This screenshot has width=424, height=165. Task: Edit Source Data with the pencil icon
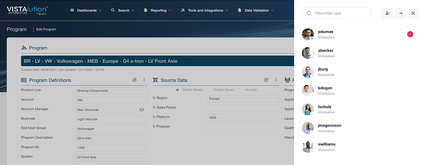pyautogui.click(x=266, y=80)
